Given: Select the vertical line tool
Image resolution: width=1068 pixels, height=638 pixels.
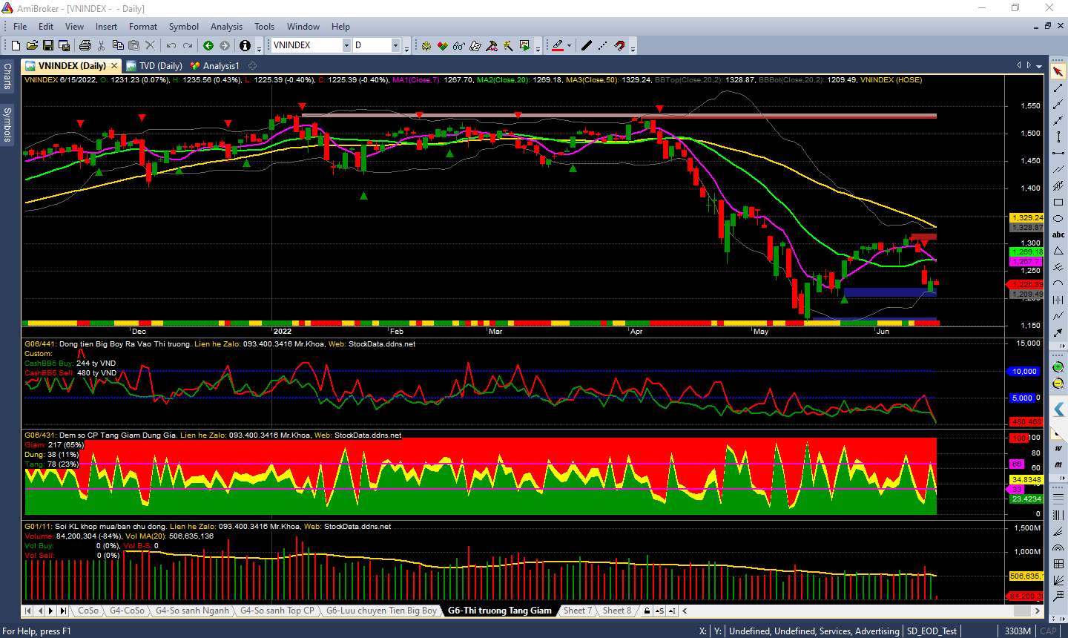Looking at the screenshot, I should (1058, 137).
